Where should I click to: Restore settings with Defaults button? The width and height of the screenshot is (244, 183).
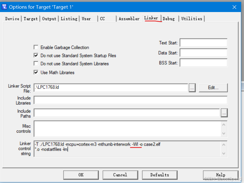160,175
